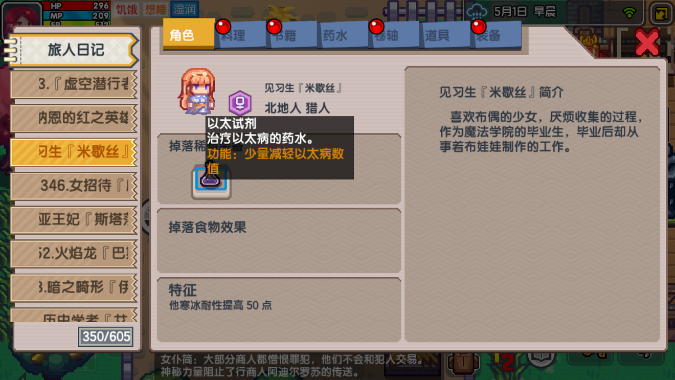Viewport: 675px width, 380px height.
Task: Select the Ether Reagent potion icon
Action: (x=211, y=180)
